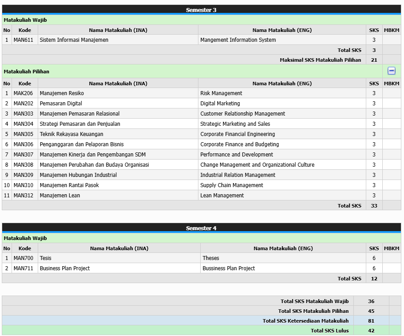
Task: Click the English name Theses
Action: point(211,258)
